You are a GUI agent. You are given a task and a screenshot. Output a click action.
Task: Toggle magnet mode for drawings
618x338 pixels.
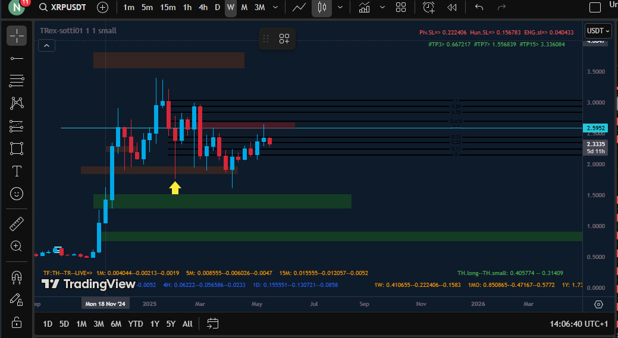17,277
